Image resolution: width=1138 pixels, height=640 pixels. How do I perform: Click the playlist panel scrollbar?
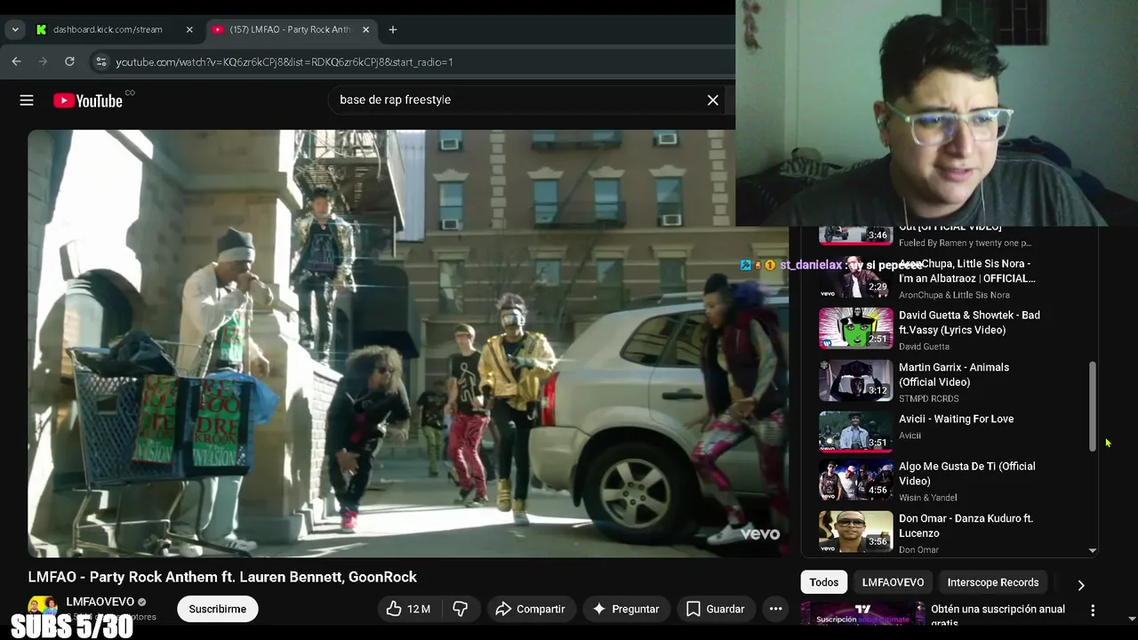tap(1093, 406)
